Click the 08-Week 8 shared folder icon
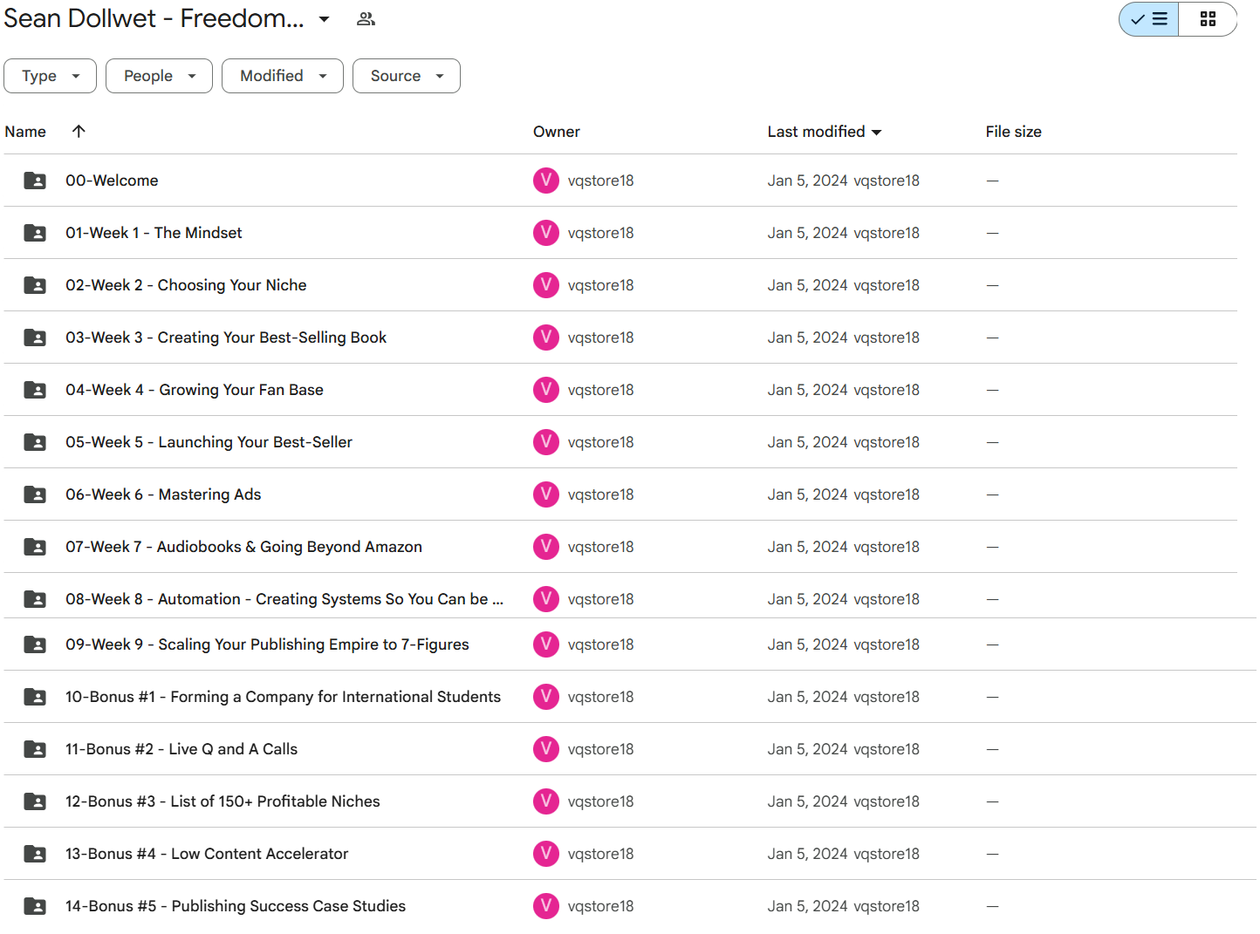The width and height of the screenshot is (1260, 934). pyautogui.click(x=35, y=599)
